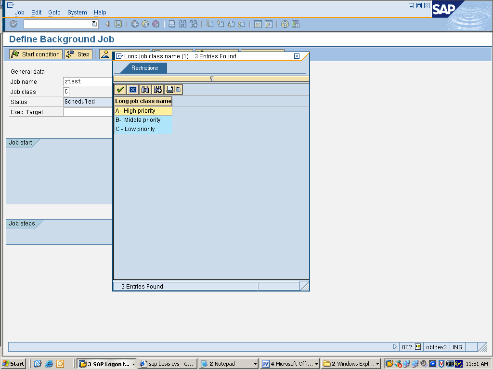This screenshot has width=493, height=370.
Task: Open the Goto menu
Action: tap(54, 13)
